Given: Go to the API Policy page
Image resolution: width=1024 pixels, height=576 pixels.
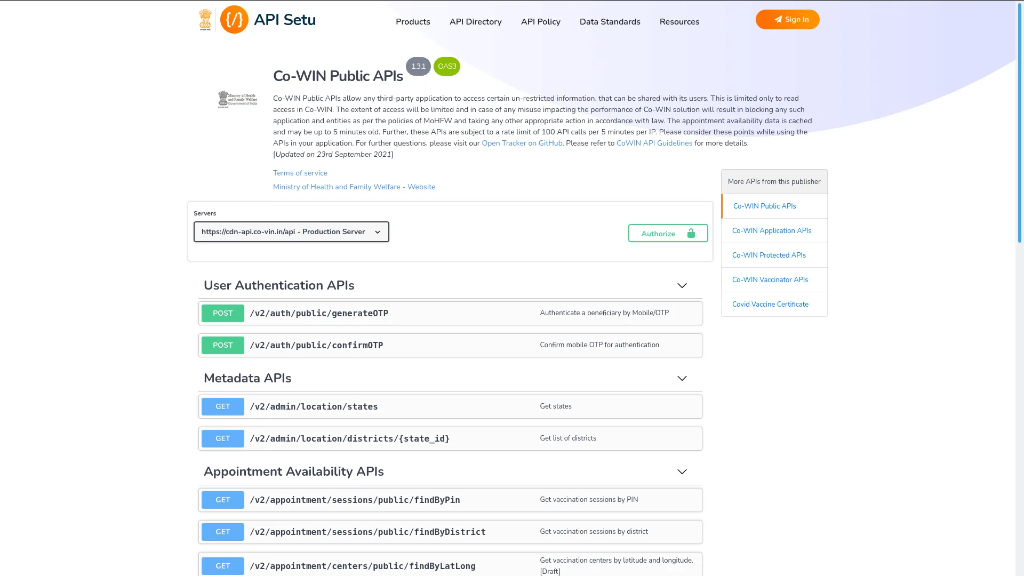Looking at the screenshot, I should 541,22.
